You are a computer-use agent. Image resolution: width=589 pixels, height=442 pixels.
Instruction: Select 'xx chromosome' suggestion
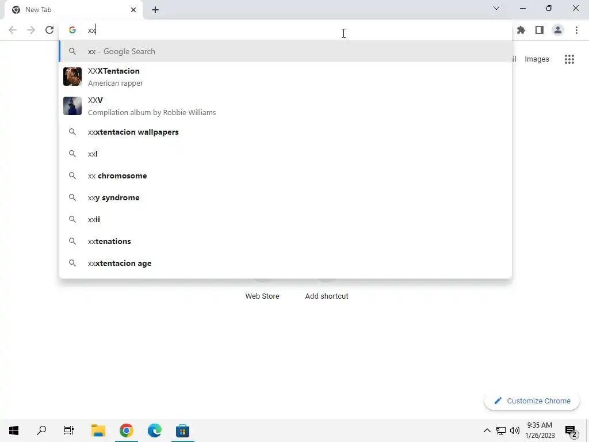click(x=285, y=176)
